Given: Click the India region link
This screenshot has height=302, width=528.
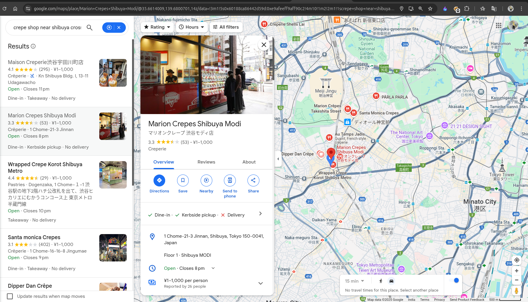Looking at the screenshot, I should click(411, 300).
